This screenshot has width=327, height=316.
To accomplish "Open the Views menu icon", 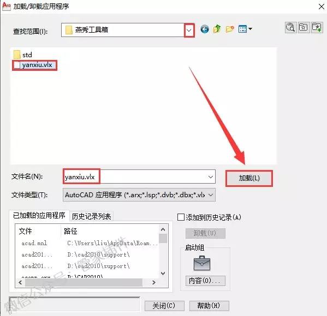I will (x=245, y=29).
